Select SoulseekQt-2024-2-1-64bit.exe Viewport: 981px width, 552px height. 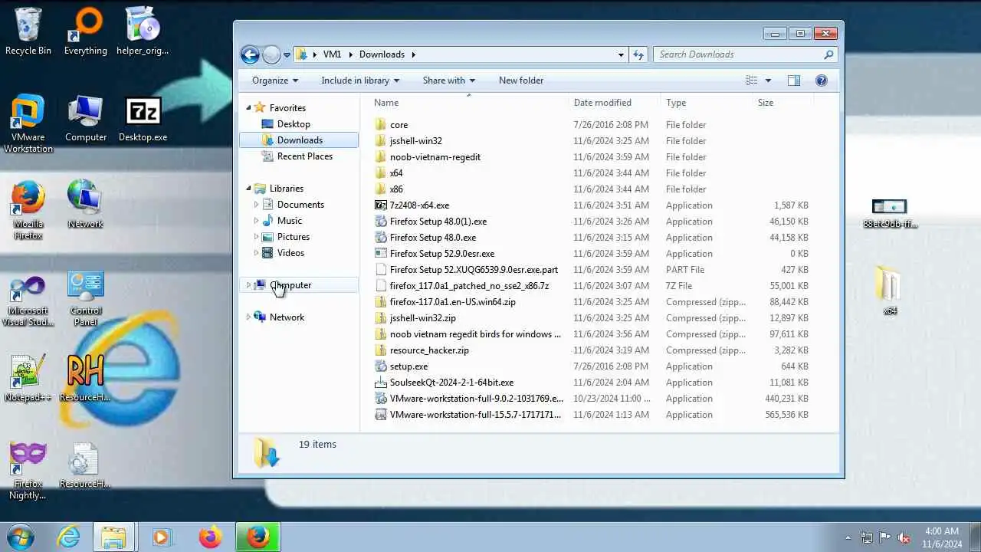tap(592, 383)
